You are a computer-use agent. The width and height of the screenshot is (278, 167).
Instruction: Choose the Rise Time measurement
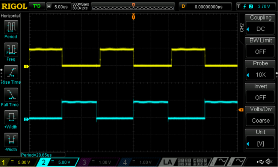[x=11, y=72]
